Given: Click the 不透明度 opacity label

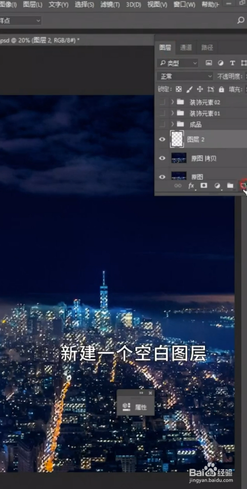Looking at the screenshot, I should point(230,77).
